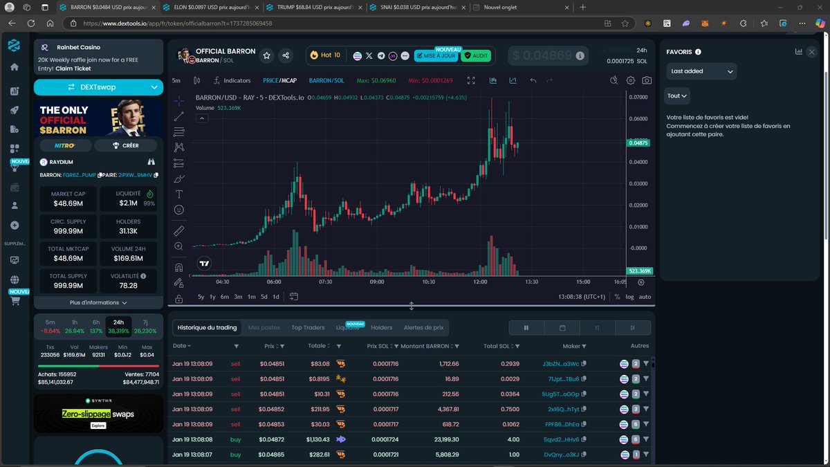Screen dimensions: 830x467
Task: Toggle BARRON/SOL pair quote display
Action: pyautogui.click(x=326, y=81)
